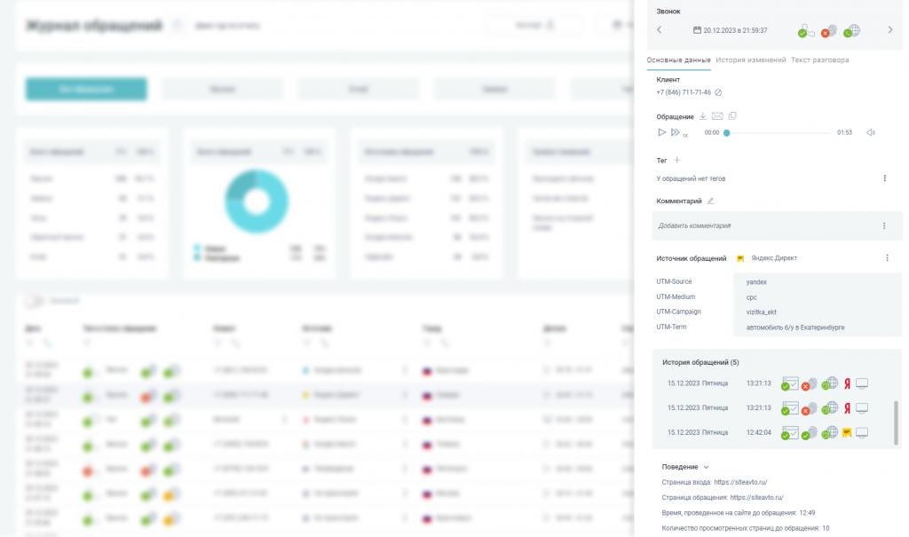Mute the audio player volume
The width and height of the screenshot is (909, 537).
[871, 133]
